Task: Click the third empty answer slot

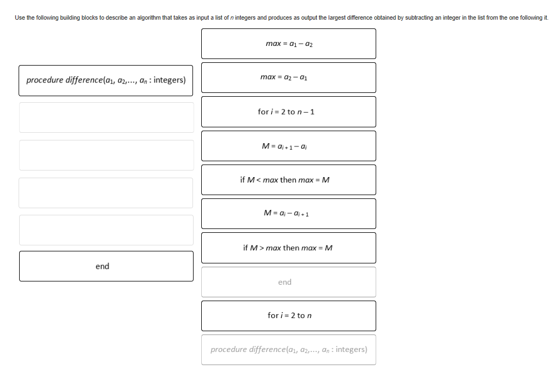Action: tap(106, 192)
